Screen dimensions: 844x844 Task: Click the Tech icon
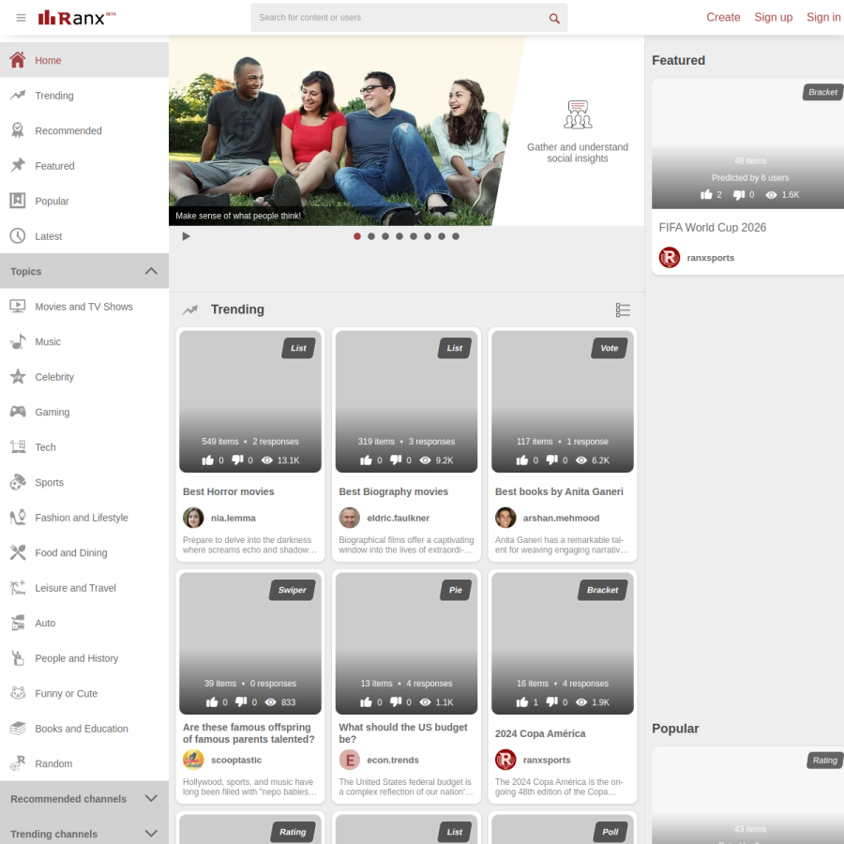18,446
